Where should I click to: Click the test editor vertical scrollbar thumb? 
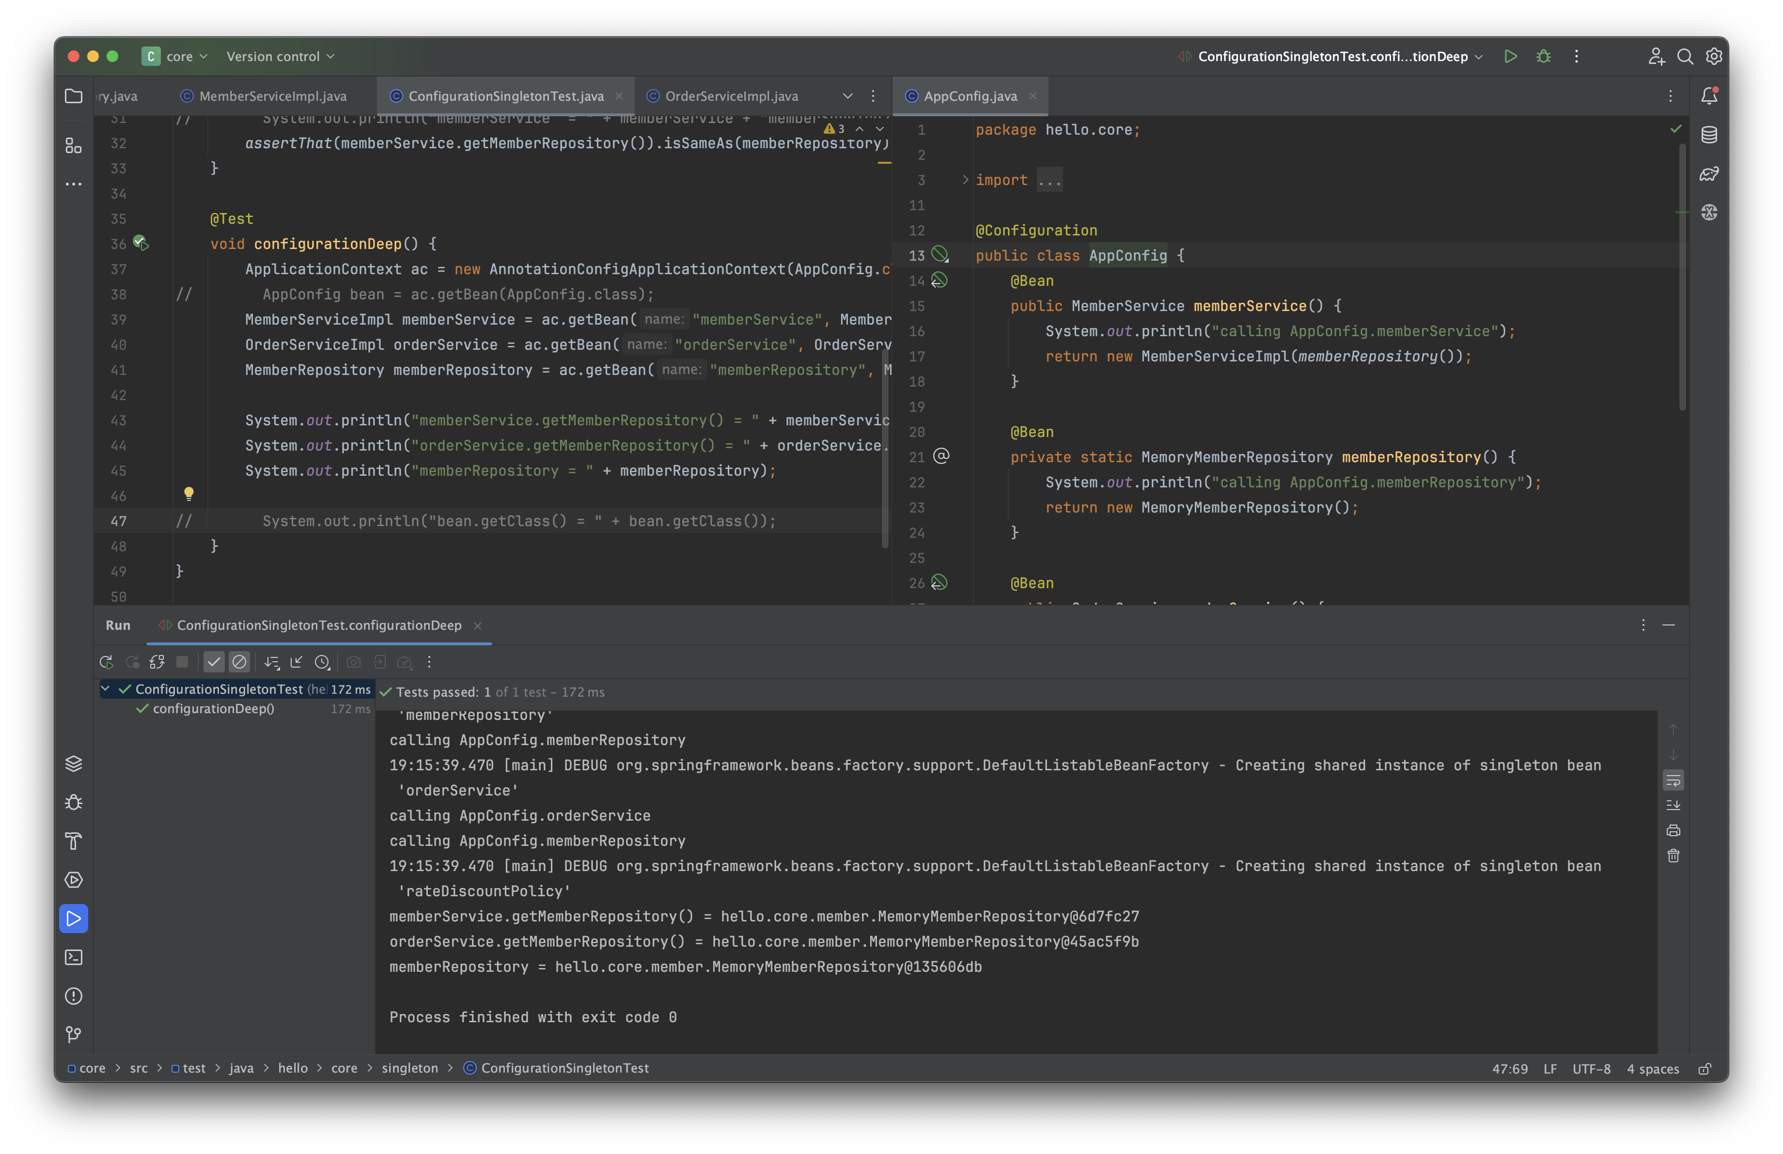click(x=885, y=449)
